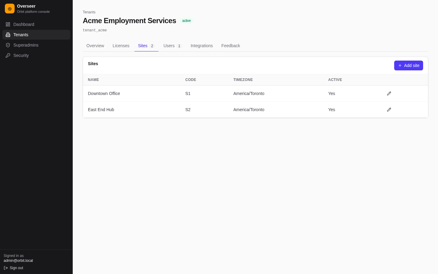The width and height of the screenshot is (438, 274).
Task: Click Downtown Office's Active 'Yes' value
Action: pos(332,93)
